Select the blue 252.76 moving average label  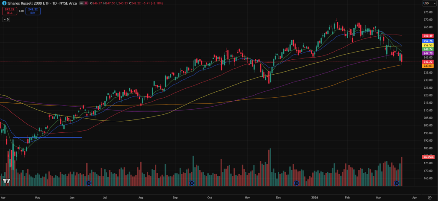click(x=428, y=41)
